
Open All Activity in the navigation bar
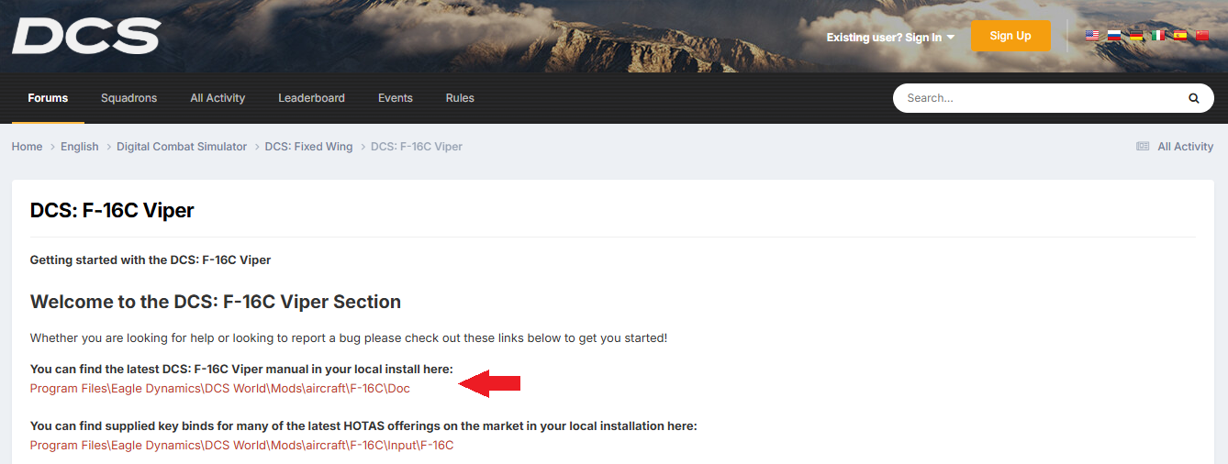pyautogui.click(x=218, y=98)
